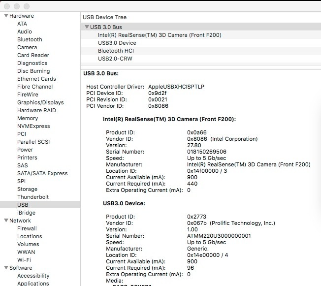Select Intel RealSense 3D Camera tree row

pyautogui.click(x=201, y=35)
